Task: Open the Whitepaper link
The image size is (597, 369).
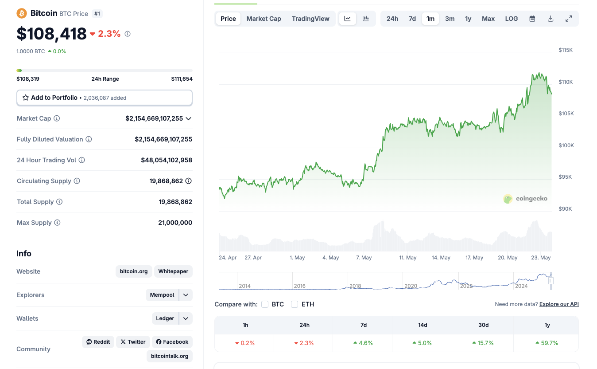Action: [173, 271]
